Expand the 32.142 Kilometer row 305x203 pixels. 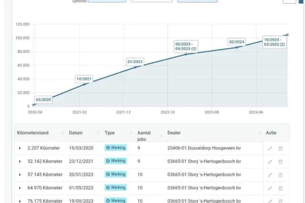(x=20, y=162)
